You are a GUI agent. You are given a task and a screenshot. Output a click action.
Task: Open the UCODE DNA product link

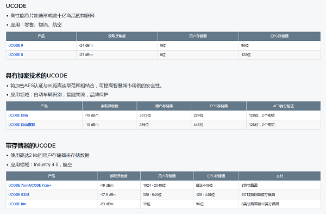(x=18, y=115)
